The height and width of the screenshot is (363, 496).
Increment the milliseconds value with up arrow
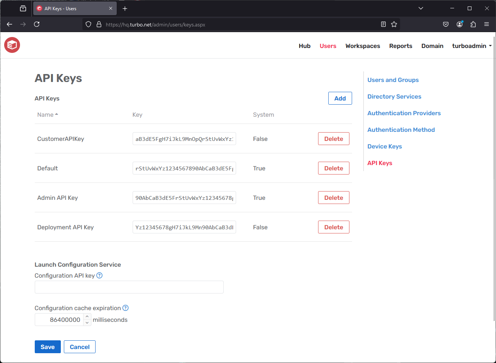point(87,317)
